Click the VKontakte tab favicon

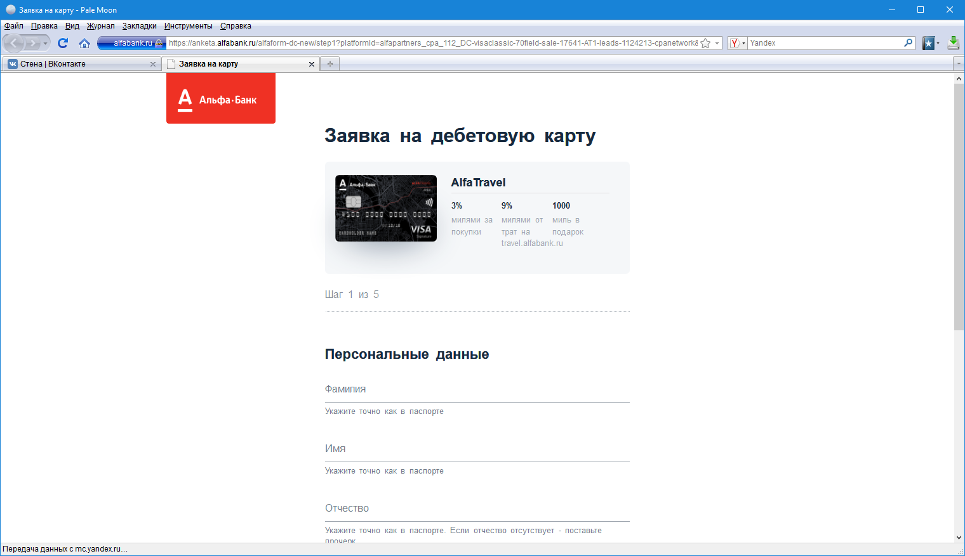click(x=13, y=64)
